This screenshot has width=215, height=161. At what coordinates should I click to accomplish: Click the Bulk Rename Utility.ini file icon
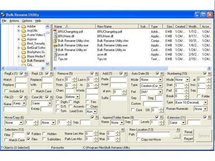click(x=56, y=50)
